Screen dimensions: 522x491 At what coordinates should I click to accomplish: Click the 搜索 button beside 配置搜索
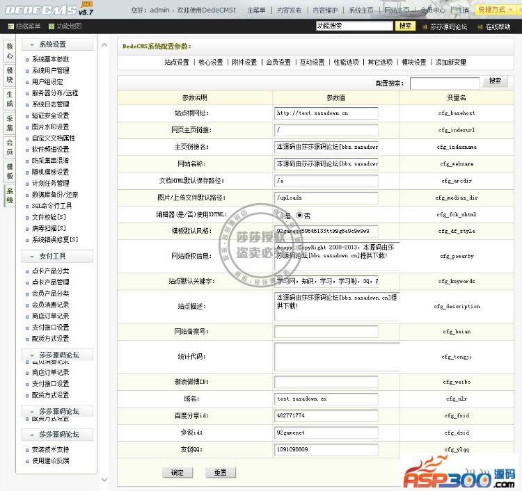(x=495, y=81)
